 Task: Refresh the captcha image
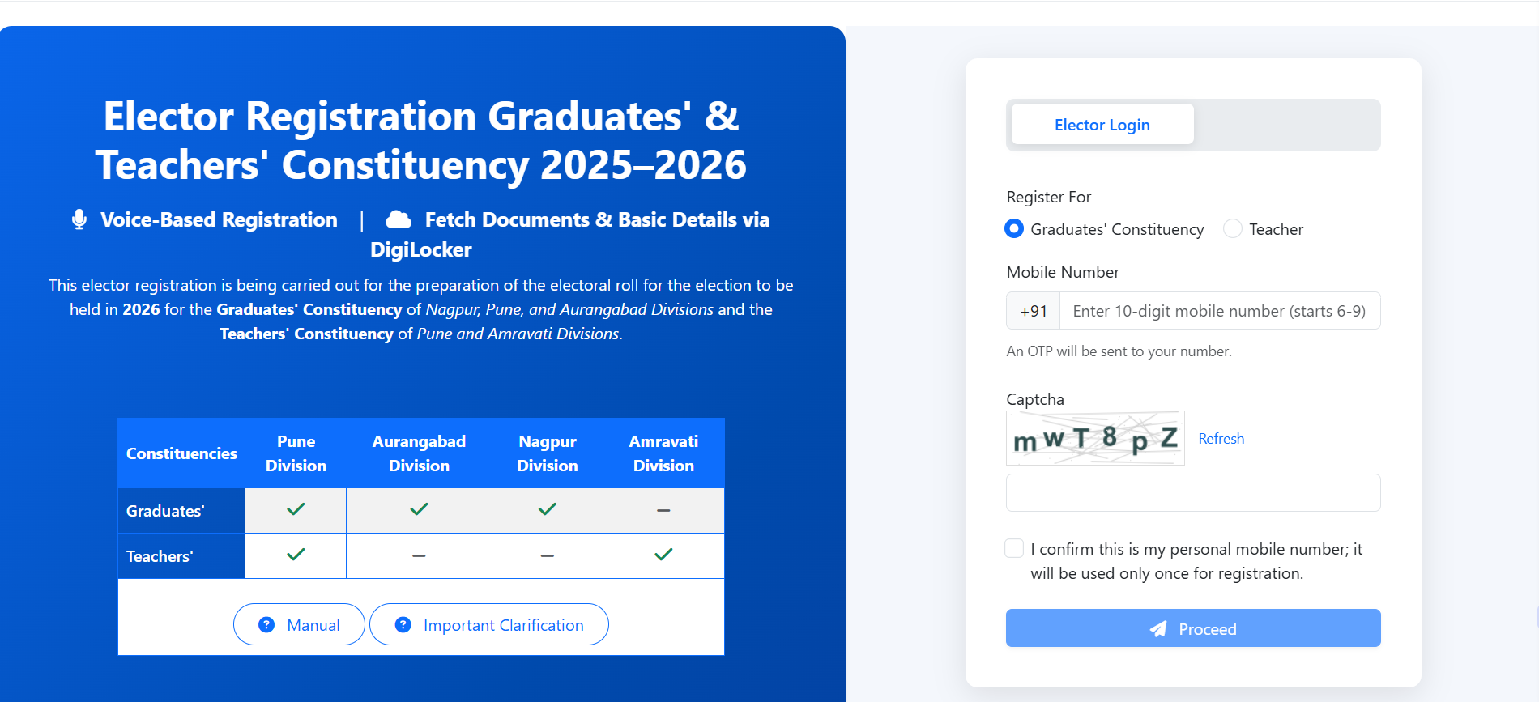coord(1221,439)
